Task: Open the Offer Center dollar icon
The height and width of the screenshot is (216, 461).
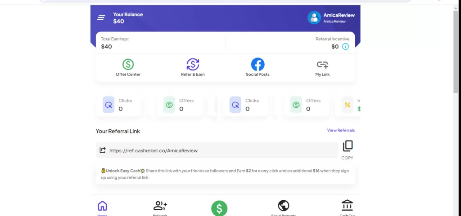Action: pyautogui.click(x=128, y=65)
